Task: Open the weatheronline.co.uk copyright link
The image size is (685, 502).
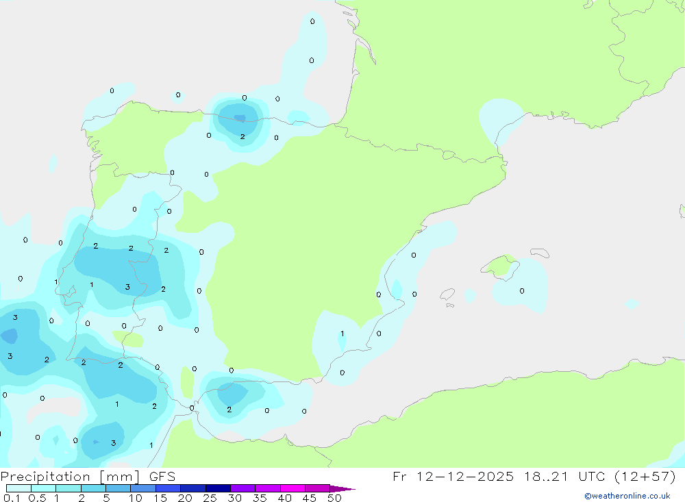Action: pos(627,496)
